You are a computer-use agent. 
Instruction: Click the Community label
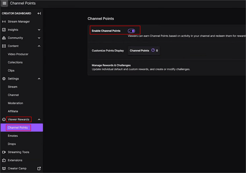click(x=15, y=38)
